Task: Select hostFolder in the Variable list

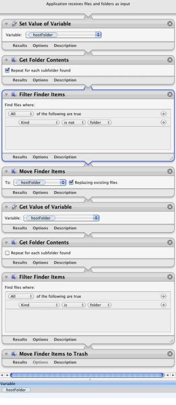Action: point(16,390)
